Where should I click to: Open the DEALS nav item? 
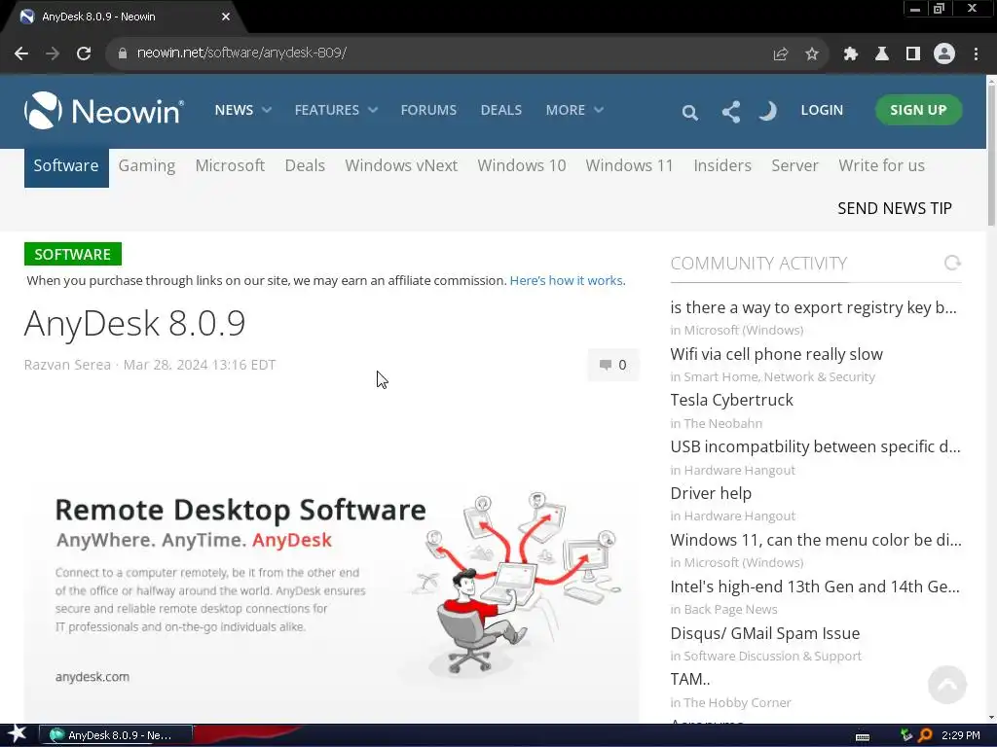pyautogui.click(x=501, y=110)
